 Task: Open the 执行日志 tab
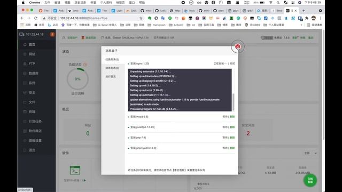111,77
